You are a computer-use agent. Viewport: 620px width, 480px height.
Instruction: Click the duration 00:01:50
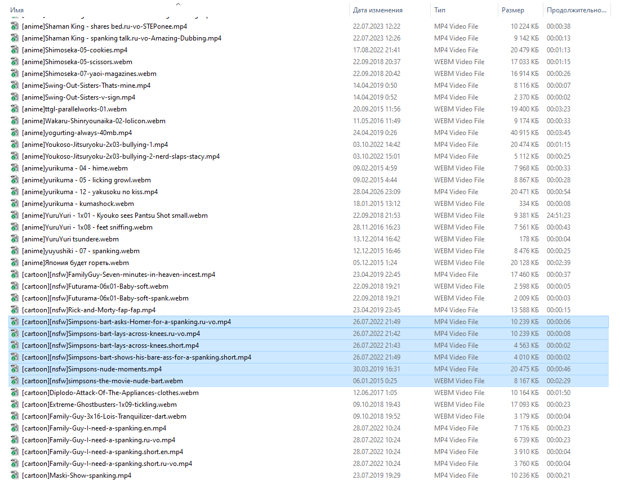(x=558, y=393)
